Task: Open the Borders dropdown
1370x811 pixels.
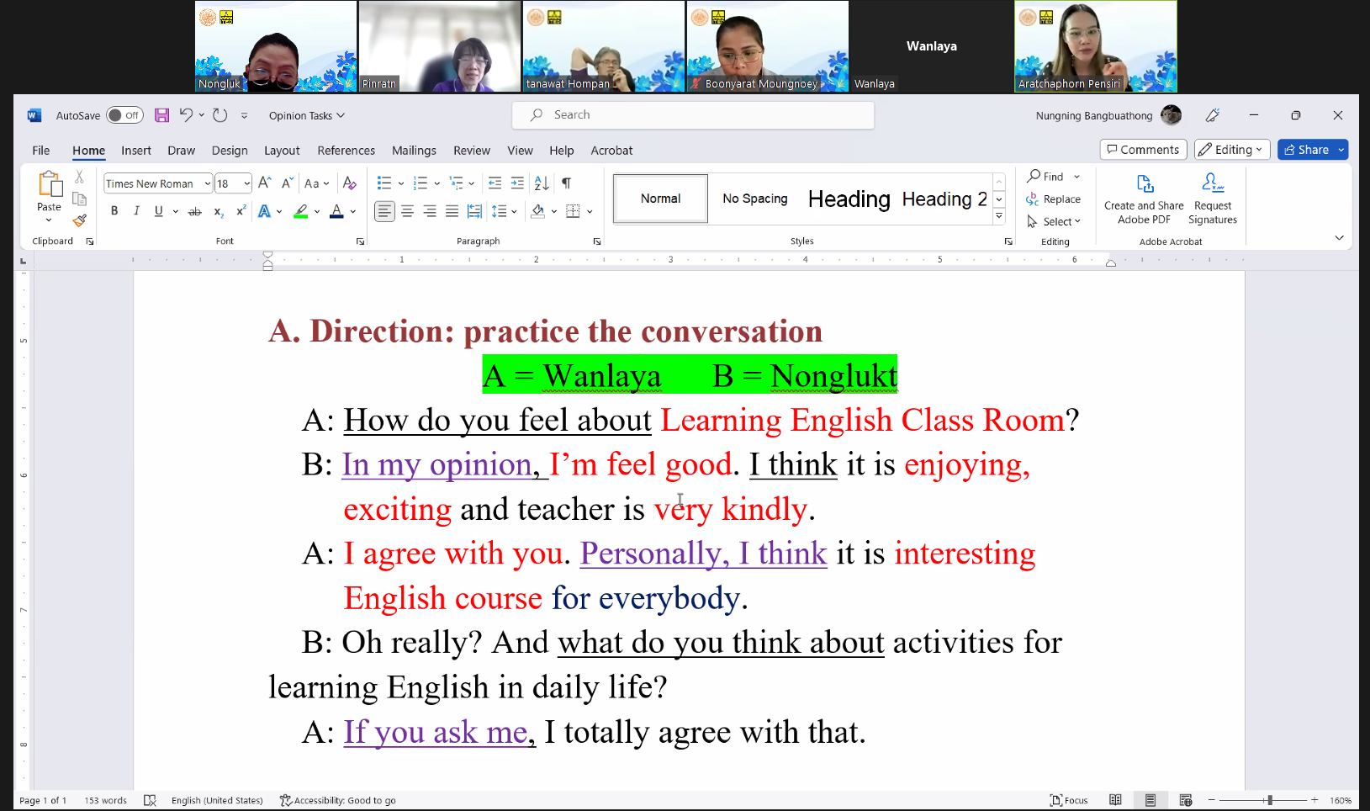Action: coord(590,211)
